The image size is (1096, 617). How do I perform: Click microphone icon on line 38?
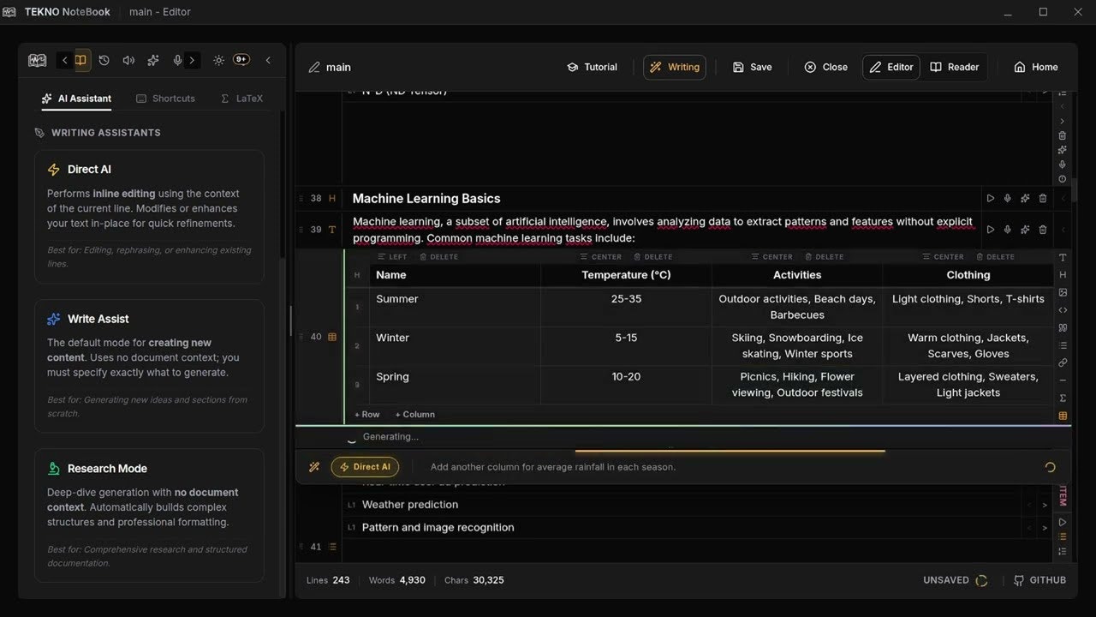click(1008, 198)
